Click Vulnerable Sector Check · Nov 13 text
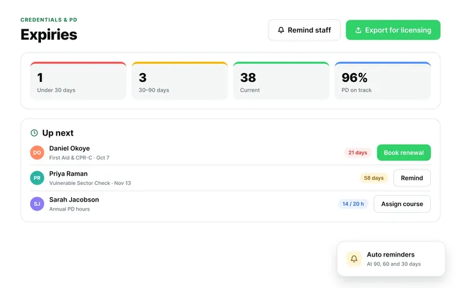 [90, 183]
